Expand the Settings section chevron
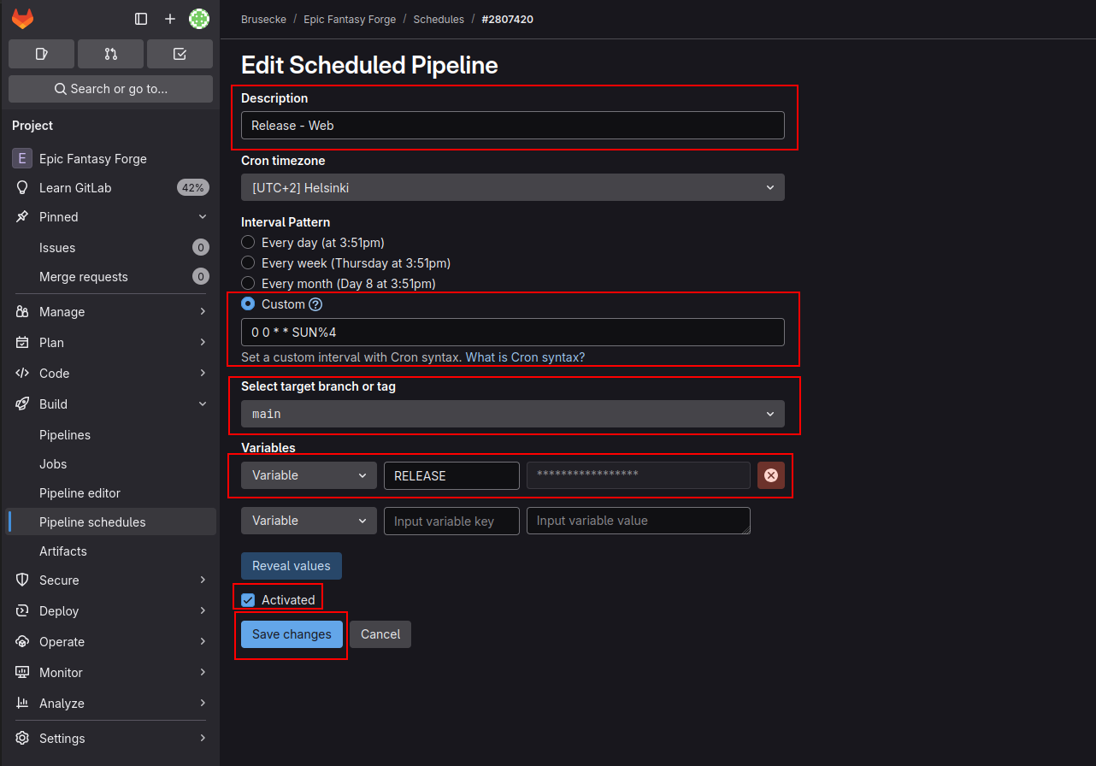 [203, 739]
